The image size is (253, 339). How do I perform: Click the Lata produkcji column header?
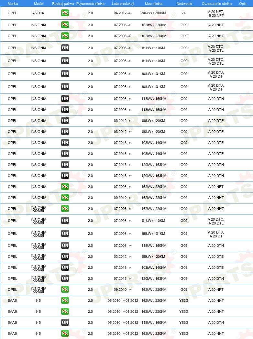123,4
